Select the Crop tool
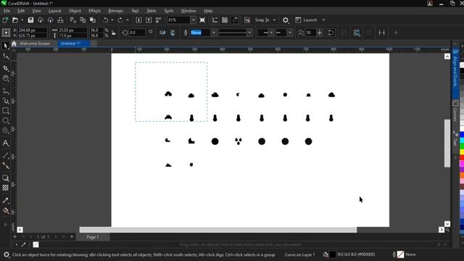This screenshot has width=464, height=261. coord(5,68)
